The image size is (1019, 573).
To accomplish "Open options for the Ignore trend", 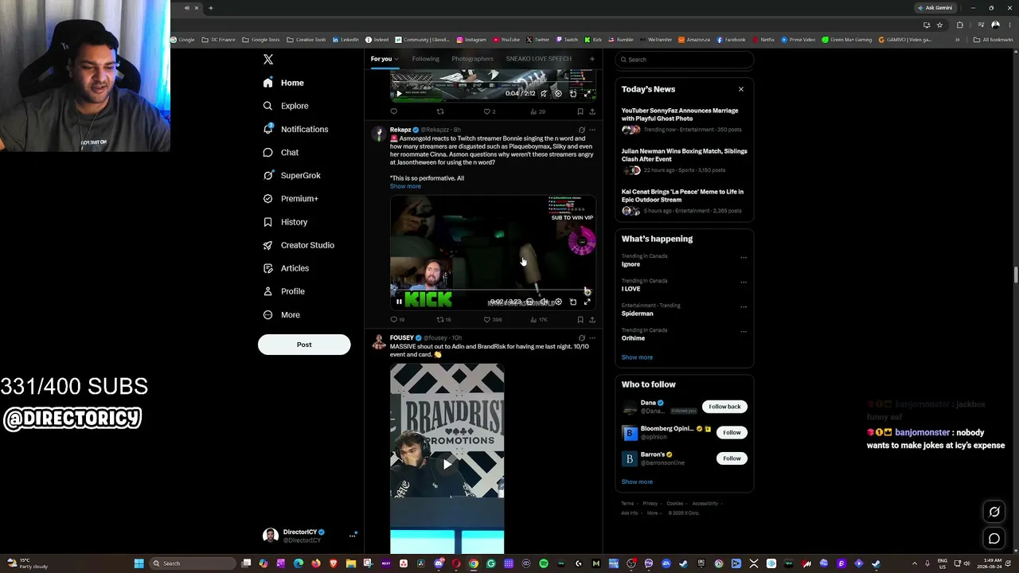I will pos(744,258).
